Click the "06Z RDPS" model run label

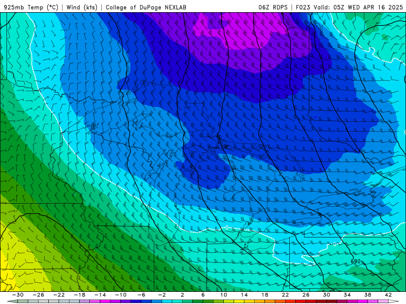tap(273, 7)
